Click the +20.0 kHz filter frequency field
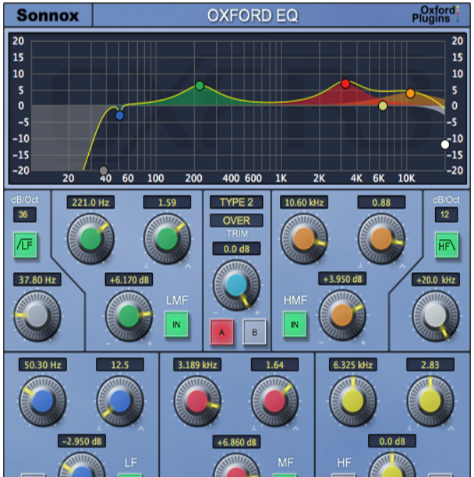474x477 pixels. tap(436, 280)
